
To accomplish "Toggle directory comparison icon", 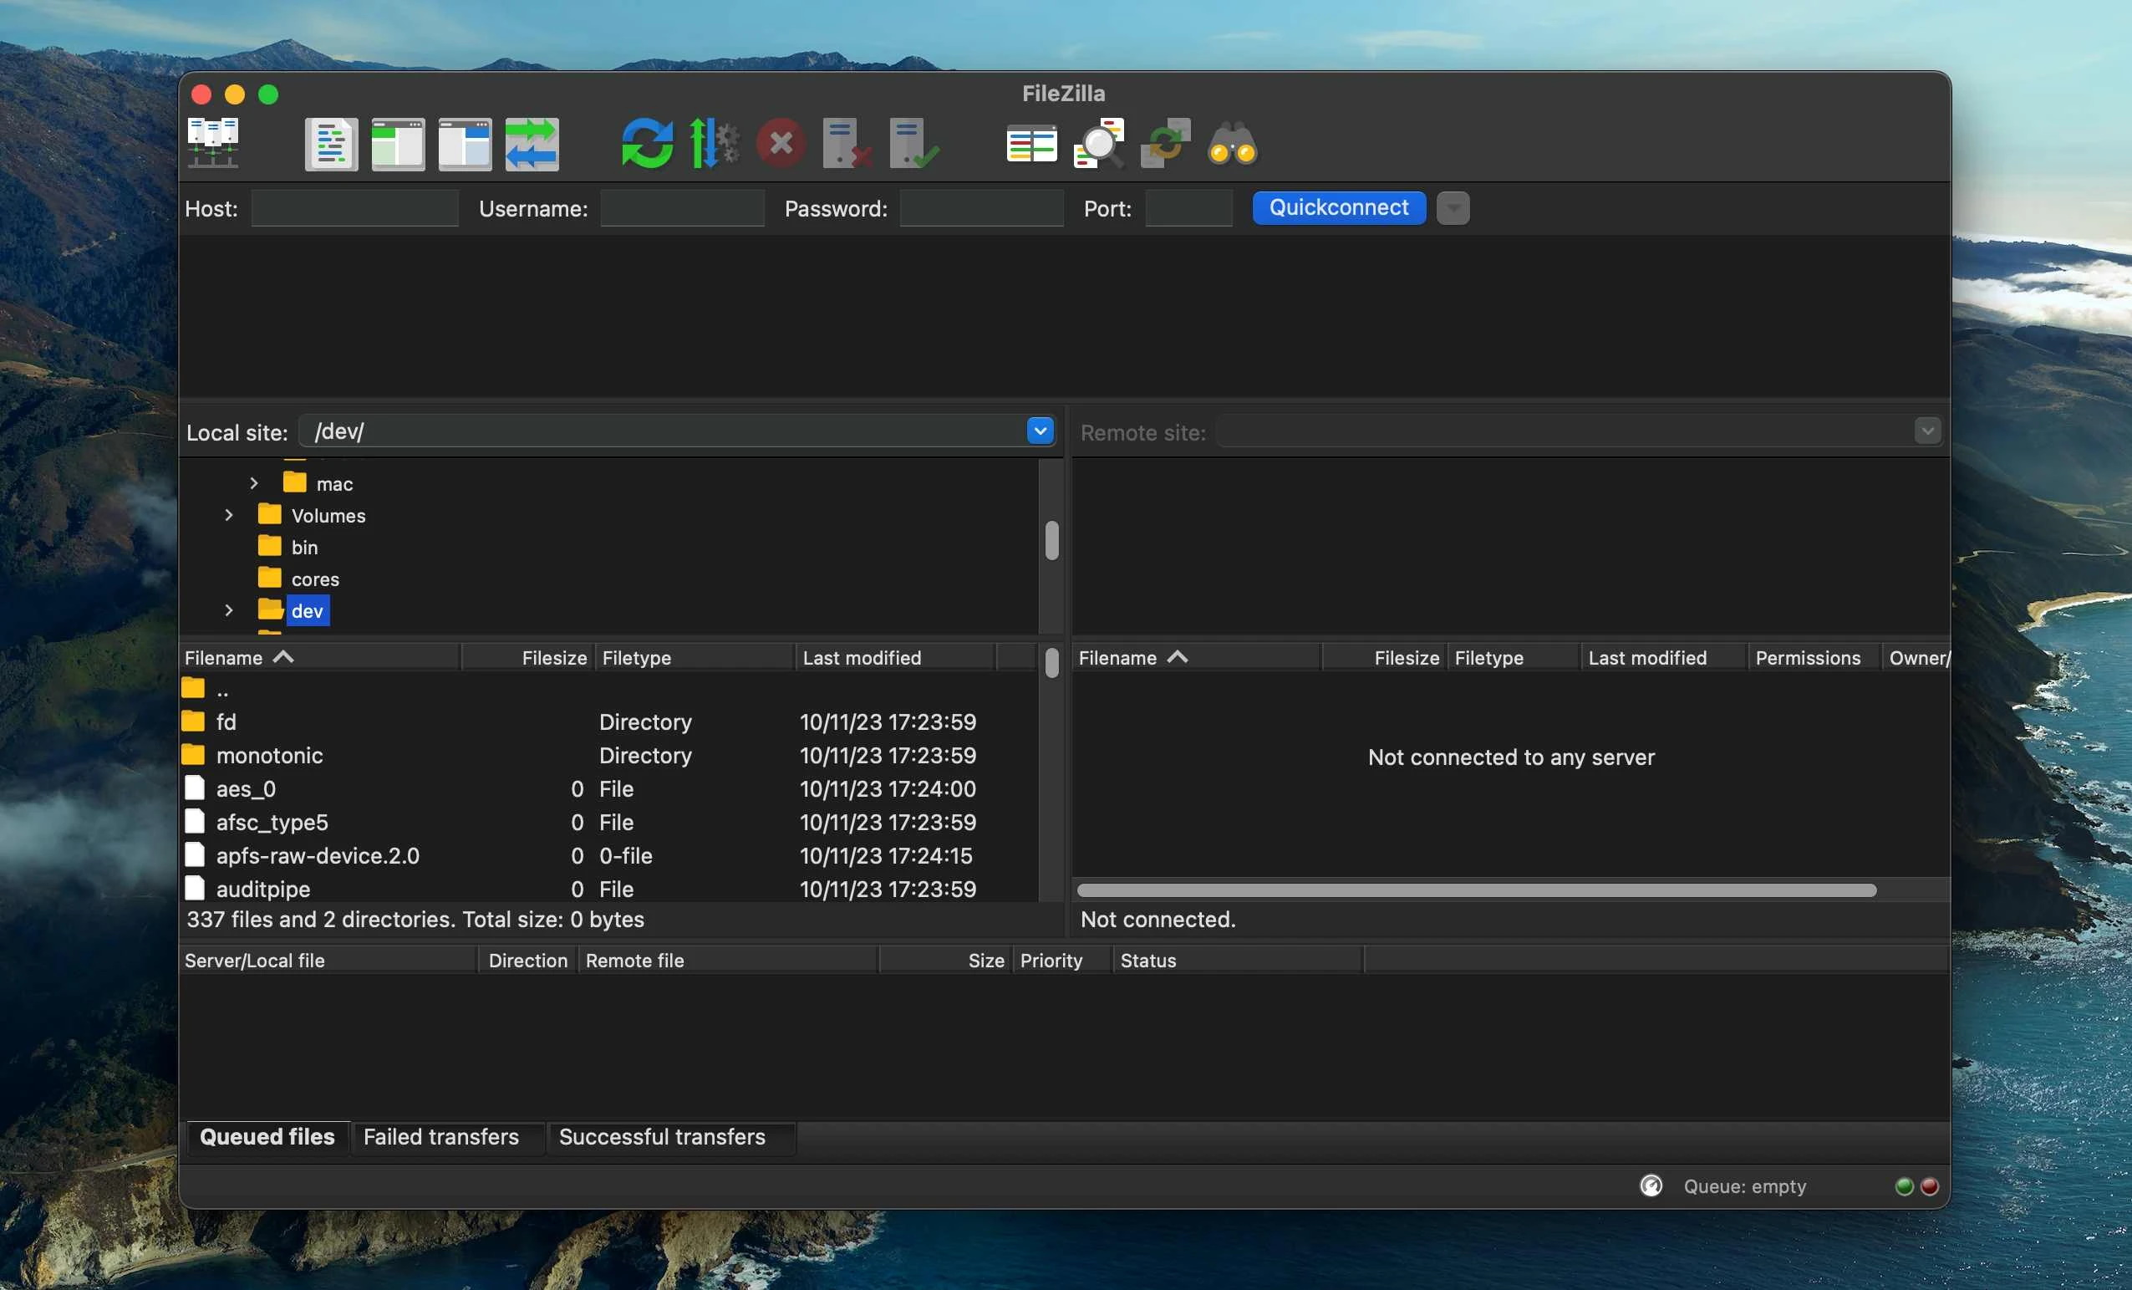I will [1098, 144].
